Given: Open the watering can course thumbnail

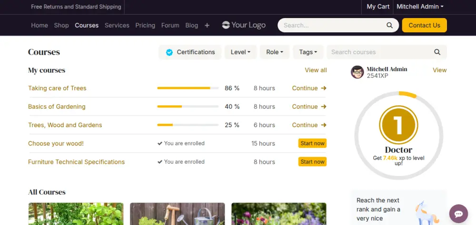Looking at the screenshot, I should (178, 214).
